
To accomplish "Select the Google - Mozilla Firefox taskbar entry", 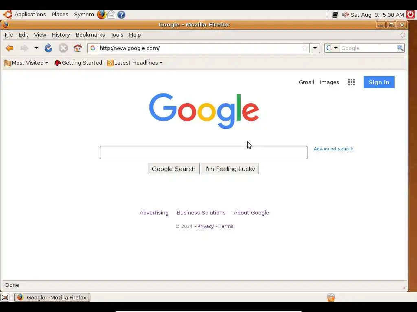I will click(x=53, y=297).
